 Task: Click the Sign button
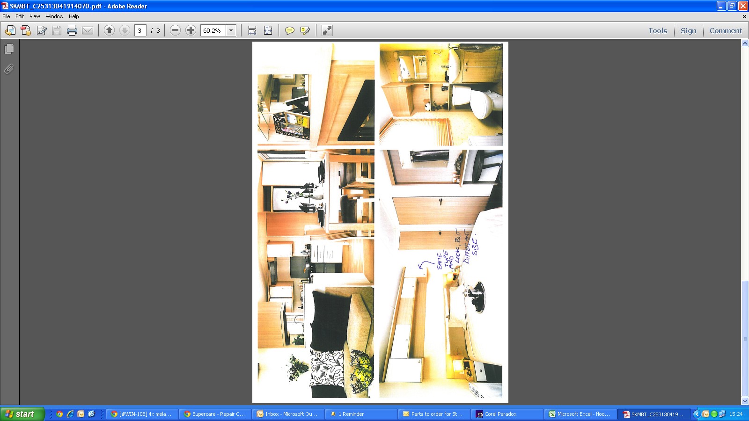[x=688, y=31]
